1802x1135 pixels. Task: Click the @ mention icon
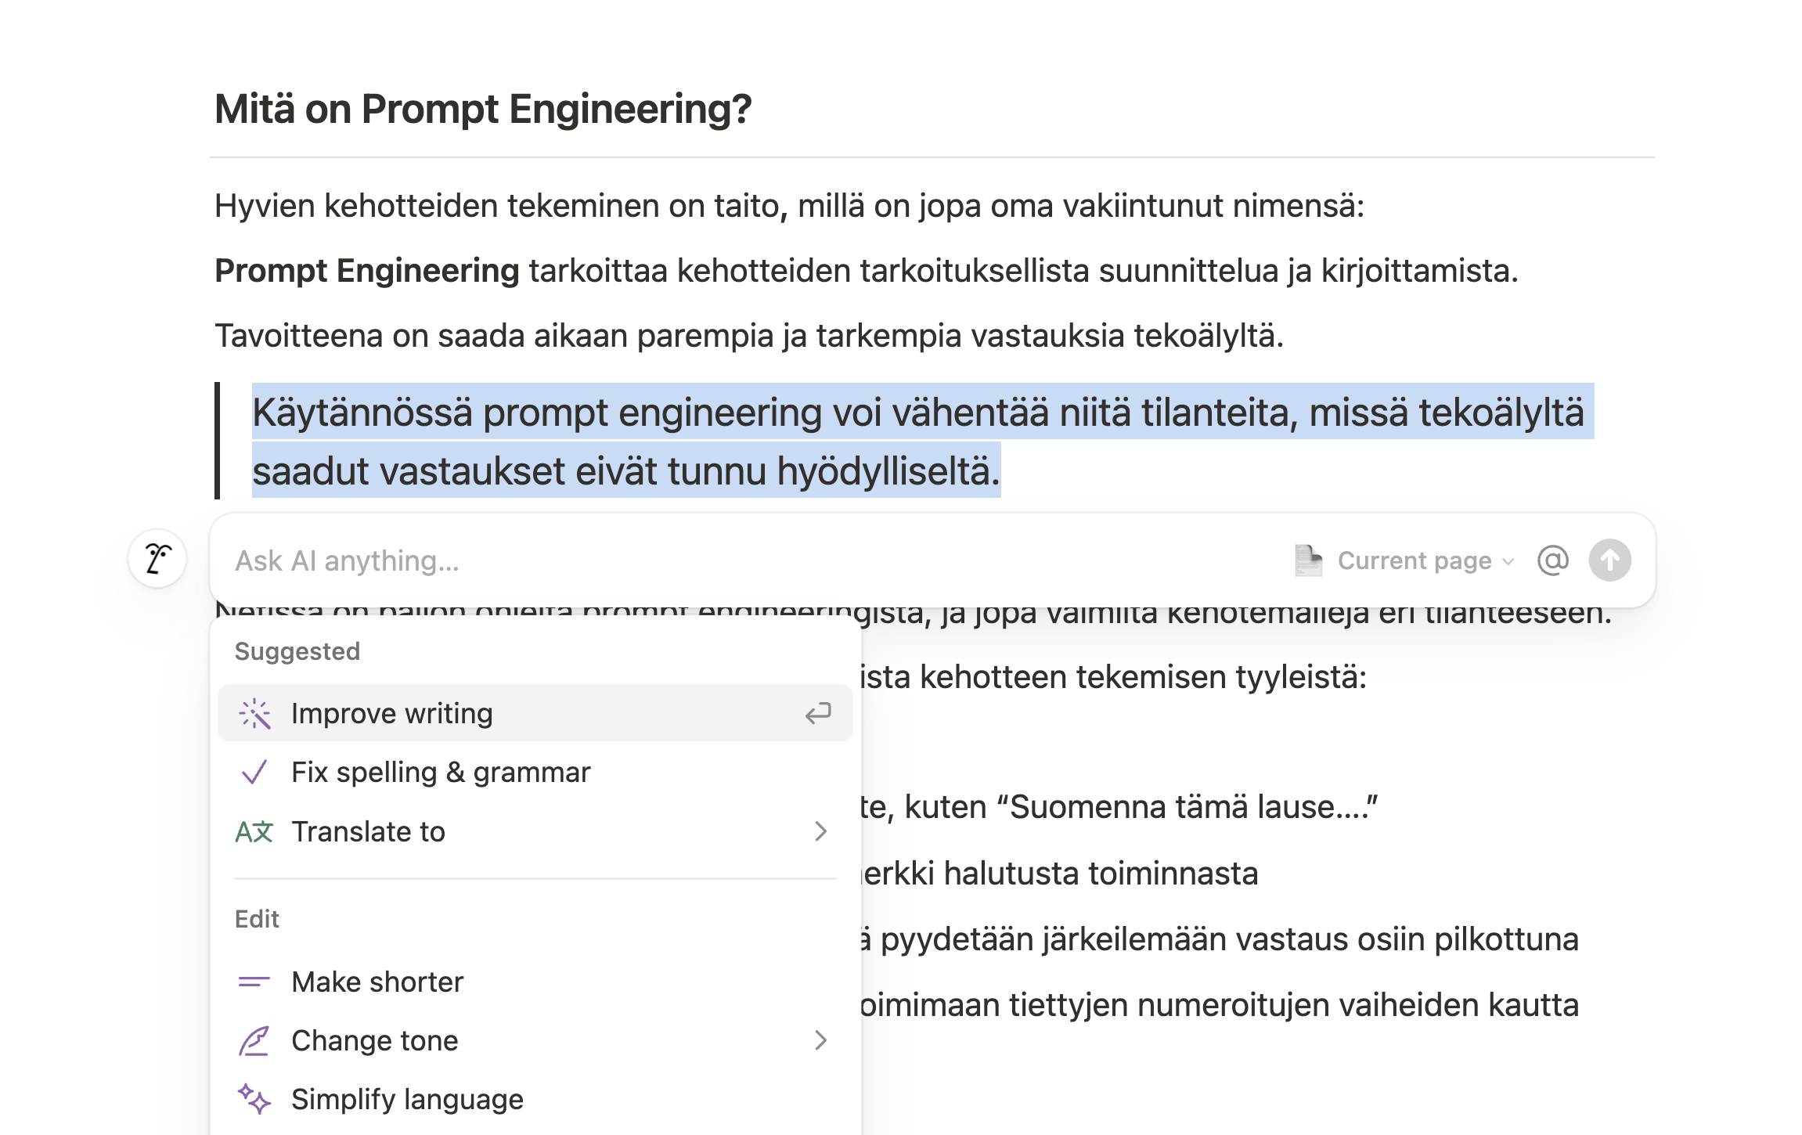(x=1553, y=560)
